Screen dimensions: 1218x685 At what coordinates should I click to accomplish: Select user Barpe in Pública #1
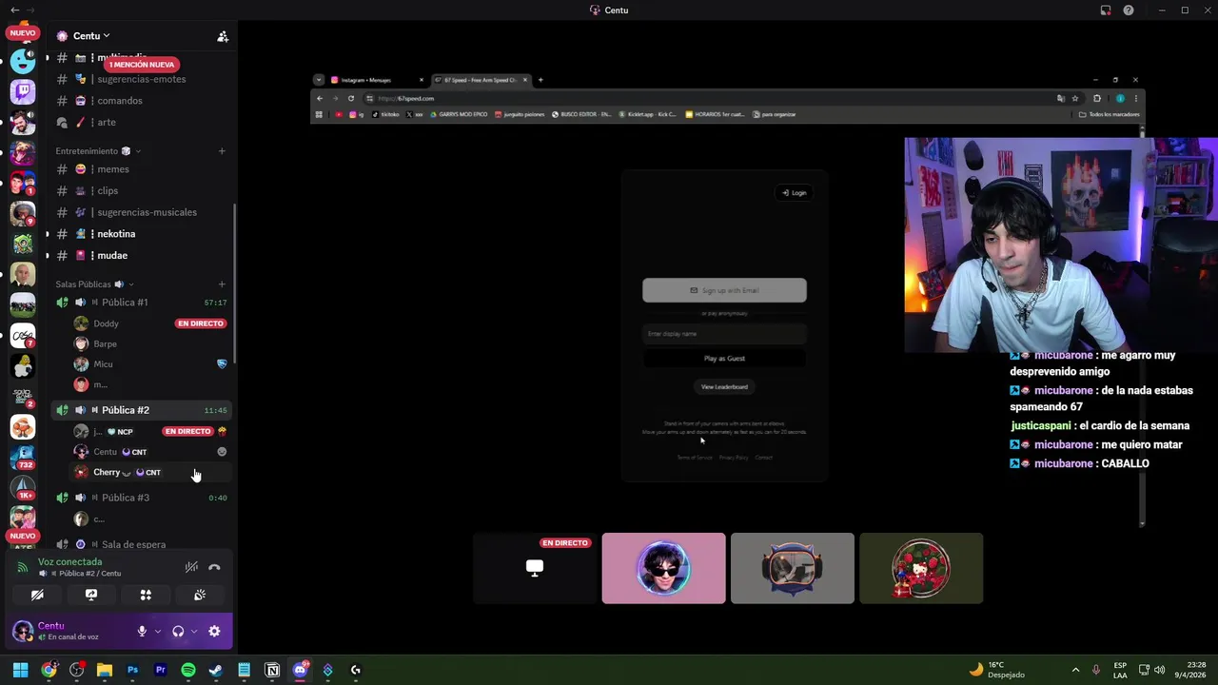point(105,344)
